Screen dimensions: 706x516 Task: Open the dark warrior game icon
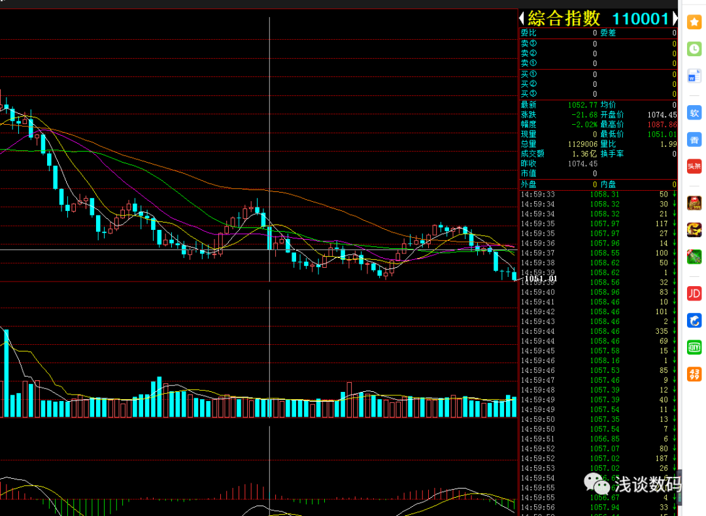(x=694, y=231)
